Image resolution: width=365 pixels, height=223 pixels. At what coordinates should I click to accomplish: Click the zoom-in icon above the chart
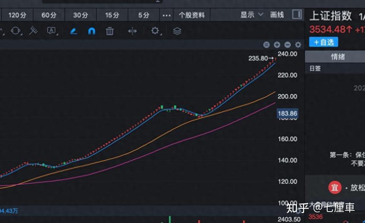click(277, 44)
